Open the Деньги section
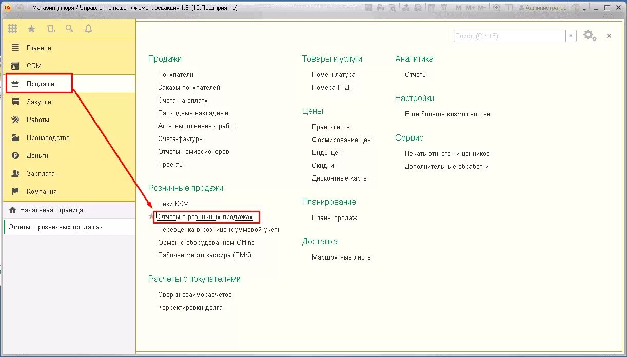Viewport: 627px width, 357px height. coord(70,155)
